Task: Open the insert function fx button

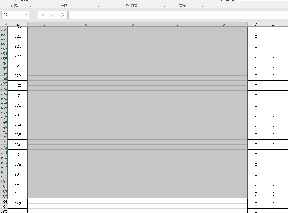Action: coord(62,15)
